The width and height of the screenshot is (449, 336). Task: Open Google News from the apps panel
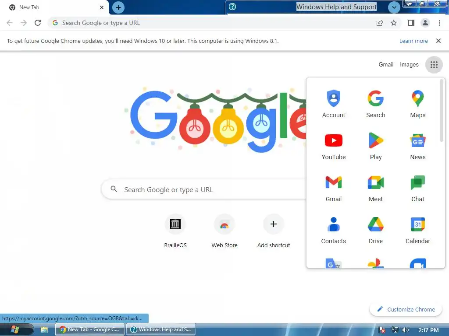coord(417,146)
